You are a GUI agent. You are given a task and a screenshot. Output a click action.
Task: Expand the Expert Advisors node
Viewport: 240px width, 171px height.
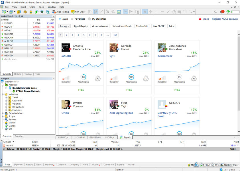click(3, 113)
